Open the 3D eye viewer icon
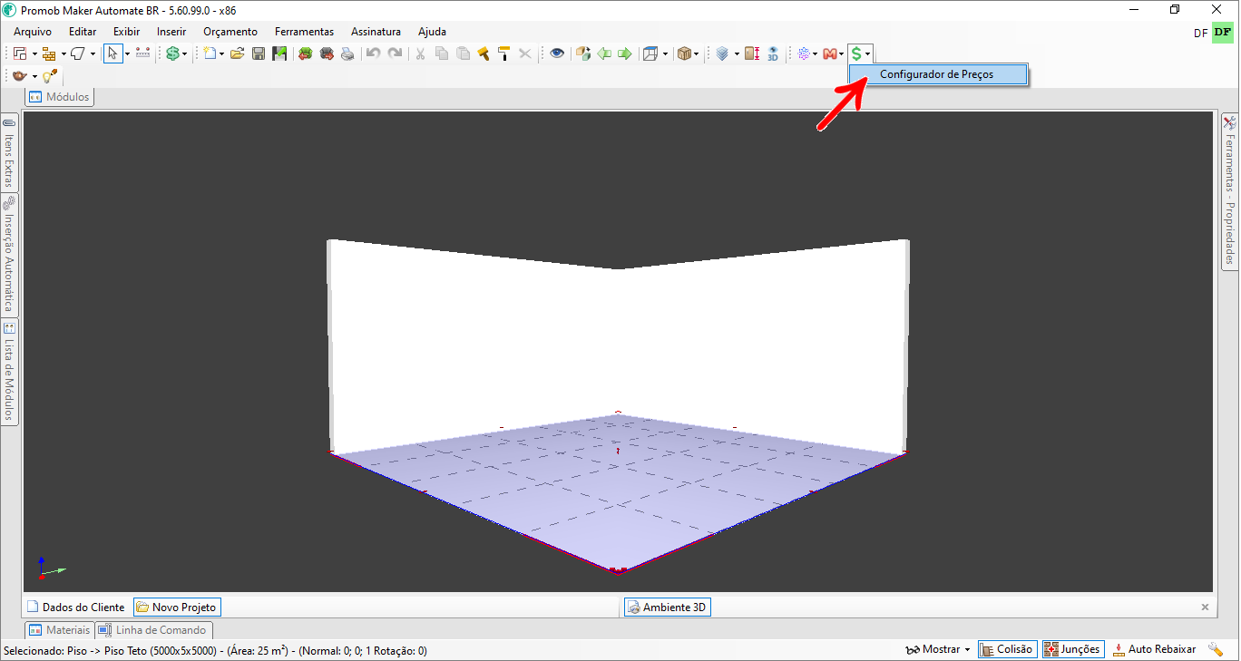1241x661 pixels. [773, 53]
